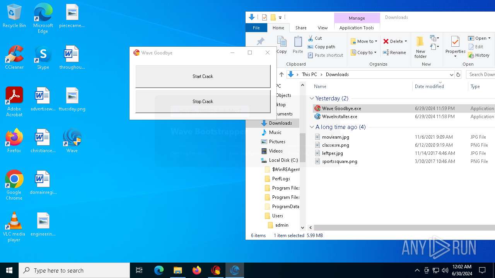Click the taskbar search box
Screen dimensions: 495x278
(74, 270)
